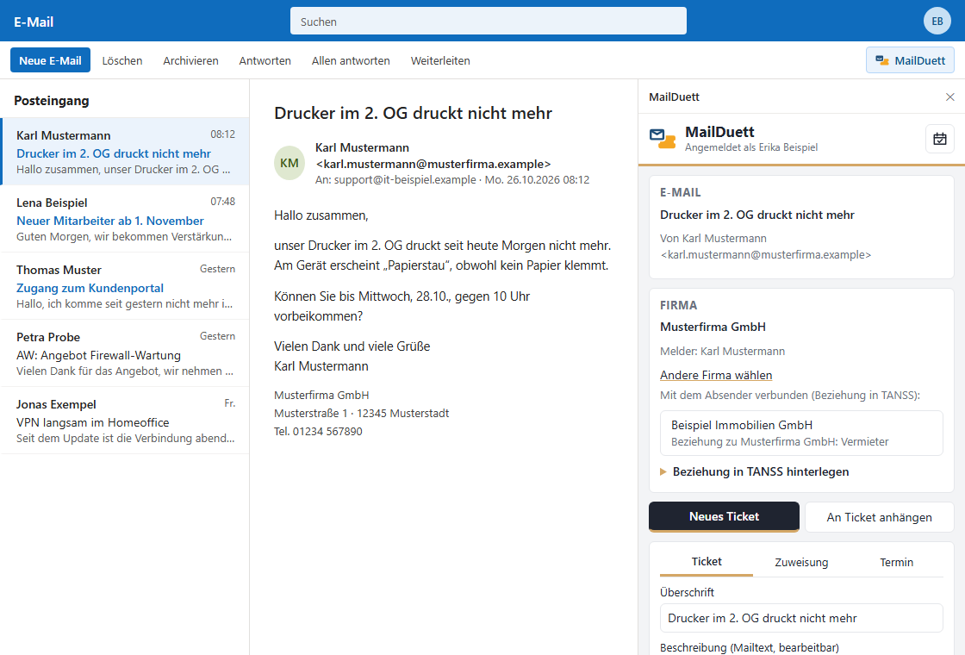The image size is (965, 655).
Task: Expand Beziehung in TANSS hinterlegen
Action: tap(754, 471)
